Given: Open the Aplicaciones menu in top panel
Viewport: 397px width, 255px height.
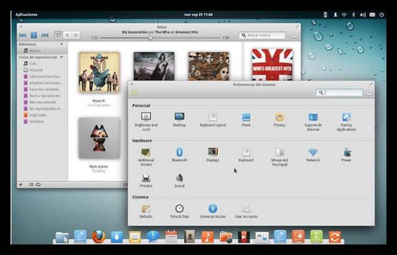Looking at the screenshot, I should coord(26,15).
